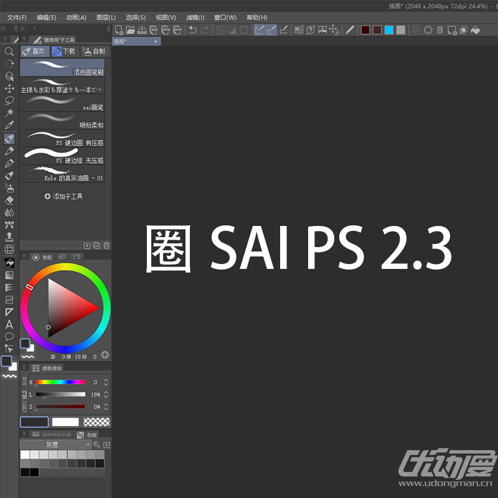Click the 添加子工具 button

[x=65, y=196]
